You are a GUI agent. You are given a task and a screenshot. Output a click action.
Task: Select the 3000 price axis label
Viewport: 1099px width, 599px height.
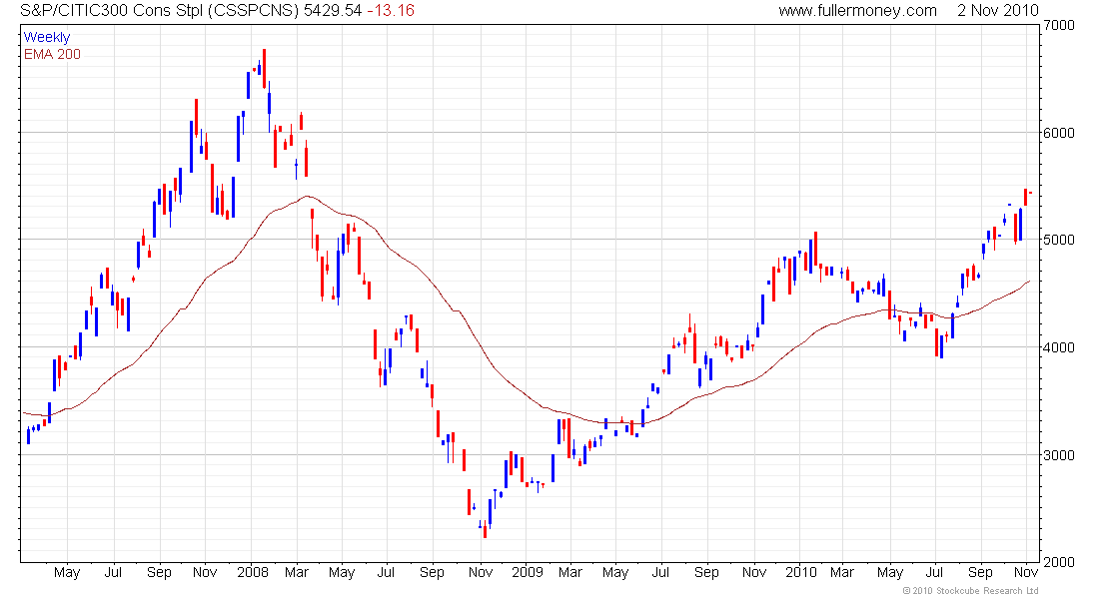pos(1058,454)
